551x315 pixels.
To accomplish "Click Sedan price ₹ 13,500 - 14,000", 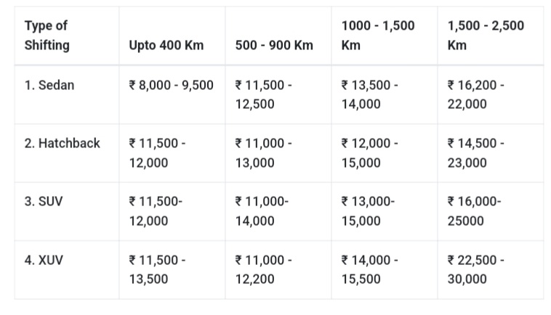I will (x=370, y=94).
